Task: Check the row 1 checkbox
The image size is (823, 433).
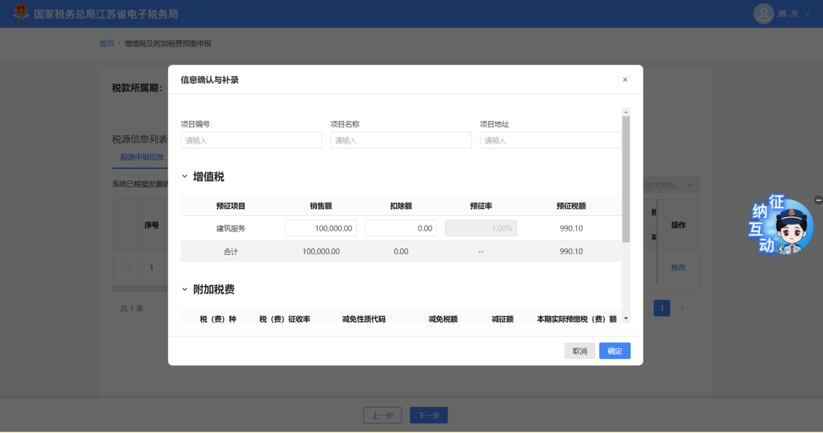Action: click(x=126, y=267)
